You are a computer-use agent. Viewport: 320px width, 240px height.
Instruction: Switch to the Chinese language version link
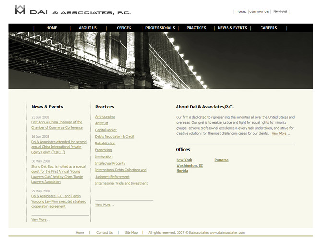(x=280, y=12)
